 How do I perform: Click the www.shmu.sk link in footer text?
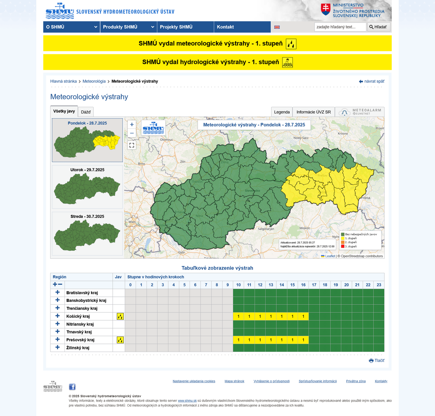(187, 401)
